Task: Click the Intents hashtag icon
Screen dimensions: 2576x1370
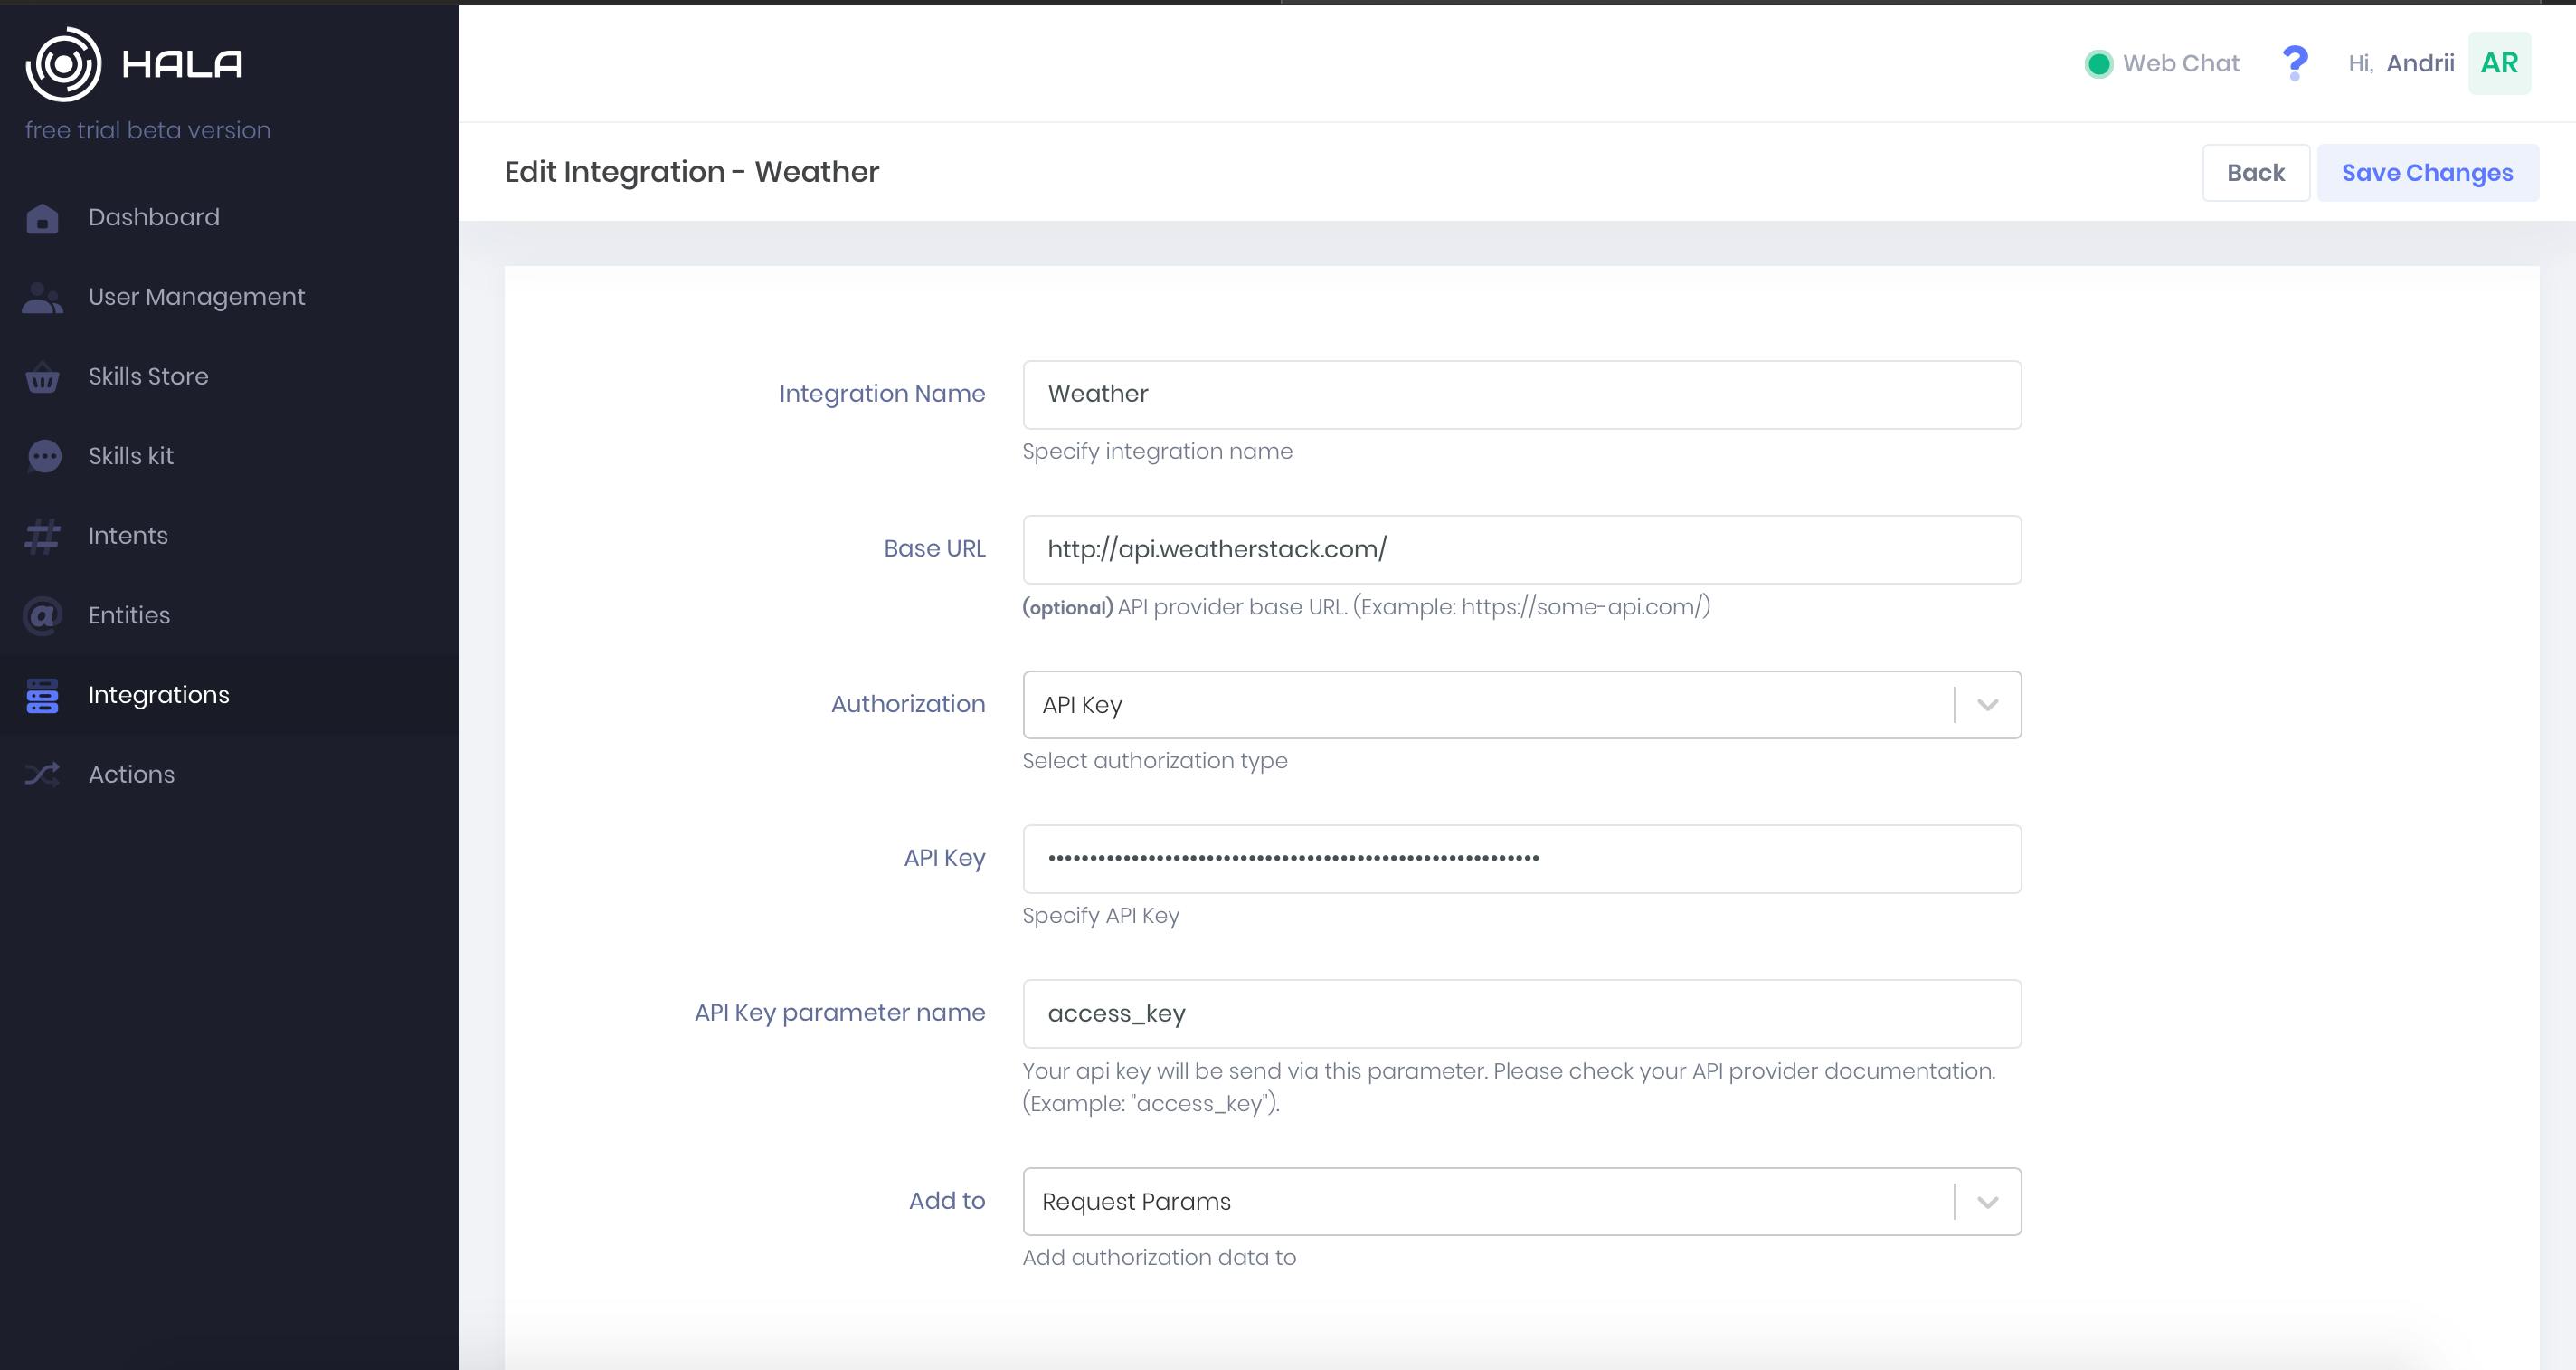Action: point(42,537)
